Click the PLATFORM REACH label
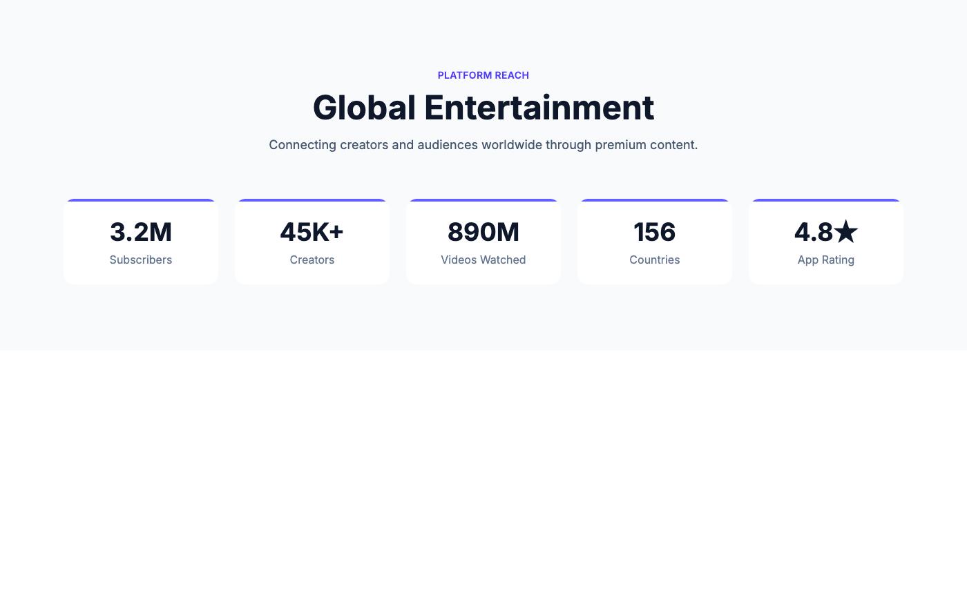This screenshot has height=604, width=967. pyautogui.click(x=483, y=75)
